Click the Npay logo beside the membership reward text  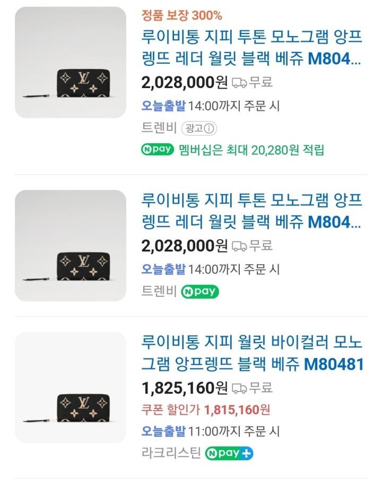[158, 149]
